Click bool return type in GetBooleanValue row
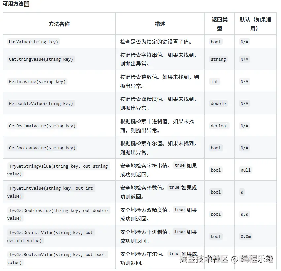This screenshot has height=271, width=281. point(216,148)
